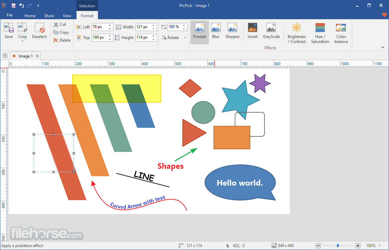
Task: Click the 849 x 440 image size indicator
Action: click(283, 246)
